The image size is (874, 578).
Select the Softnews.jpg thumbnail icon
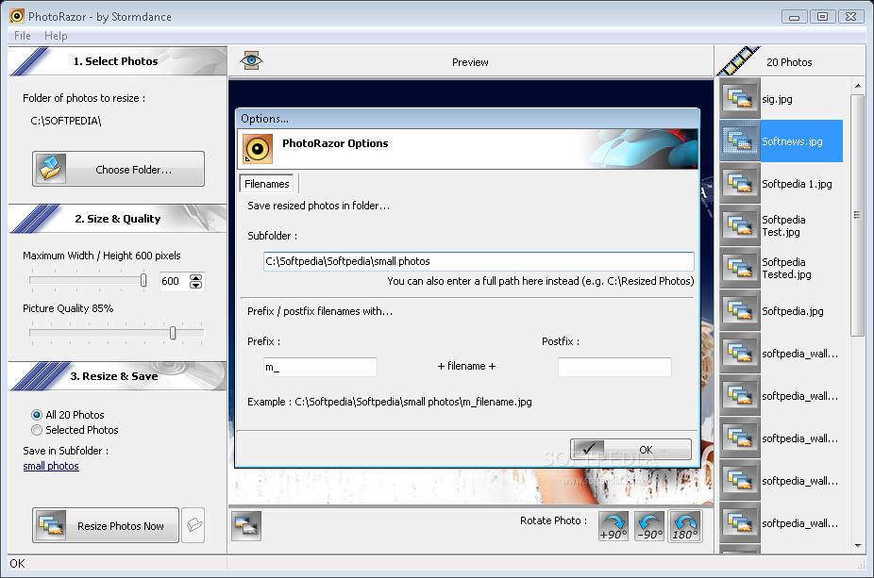(740, 141)
